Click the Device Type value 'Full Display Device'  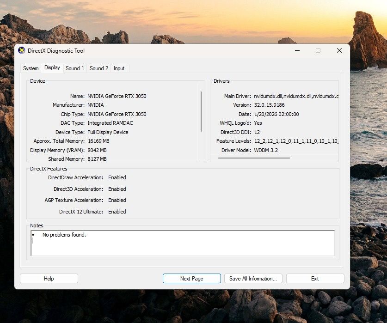tap(108, 132)
